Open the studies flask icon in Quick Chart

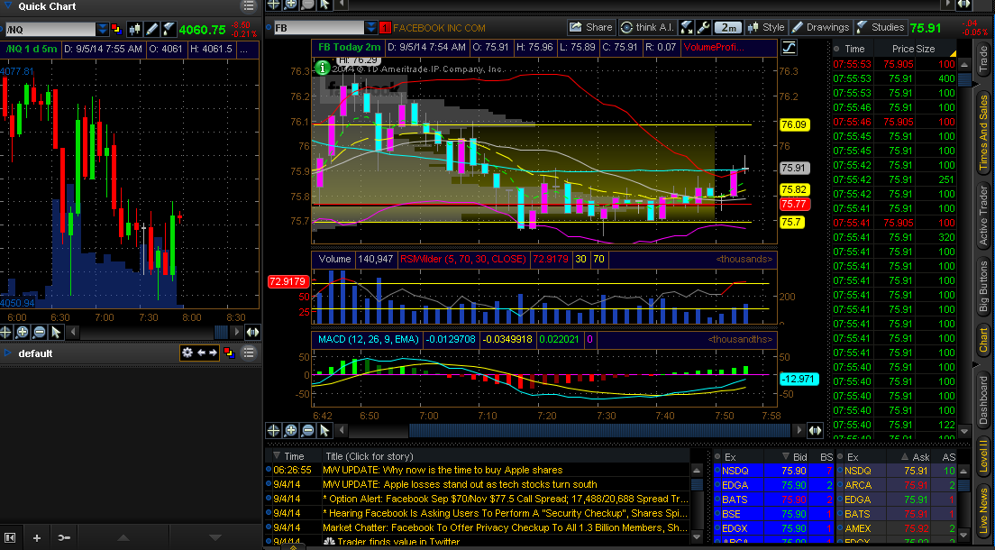pos(169,29)
